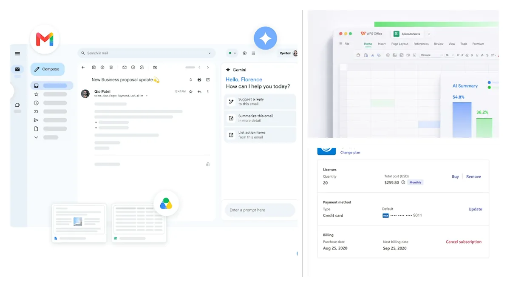Click the Google Drive logo icon

coord(166,204)
